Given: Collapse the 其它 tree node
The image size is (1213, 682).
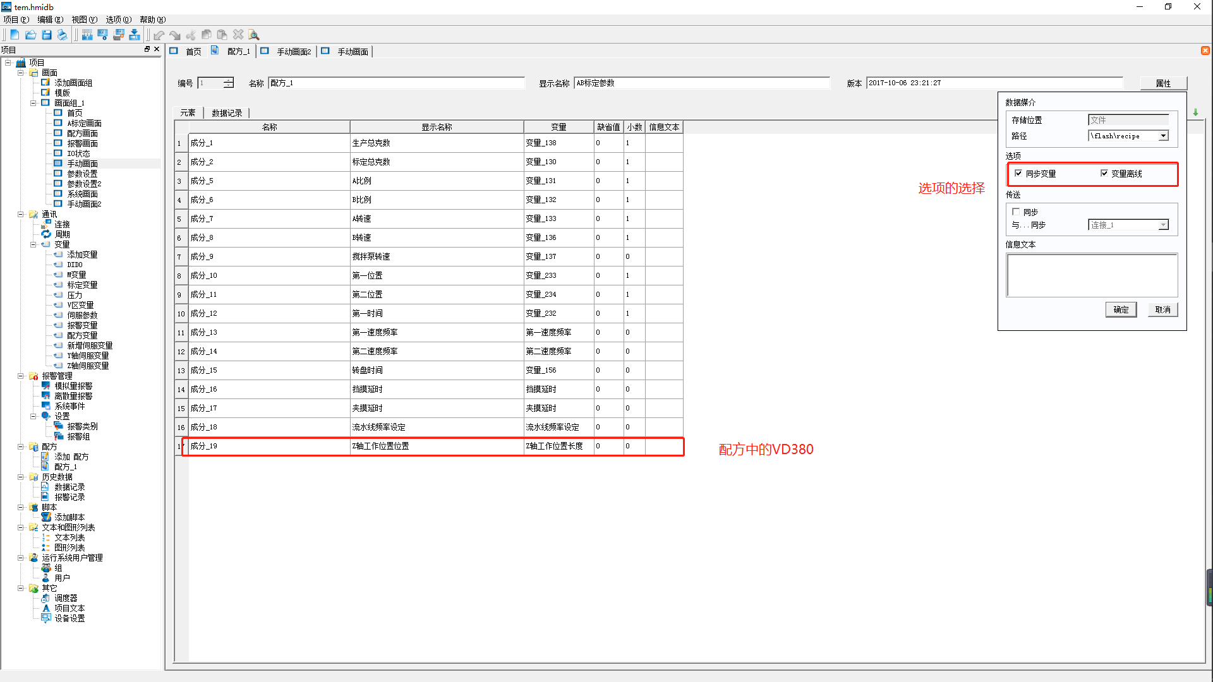Looking at the screenshot, I should tap(20, 588).
